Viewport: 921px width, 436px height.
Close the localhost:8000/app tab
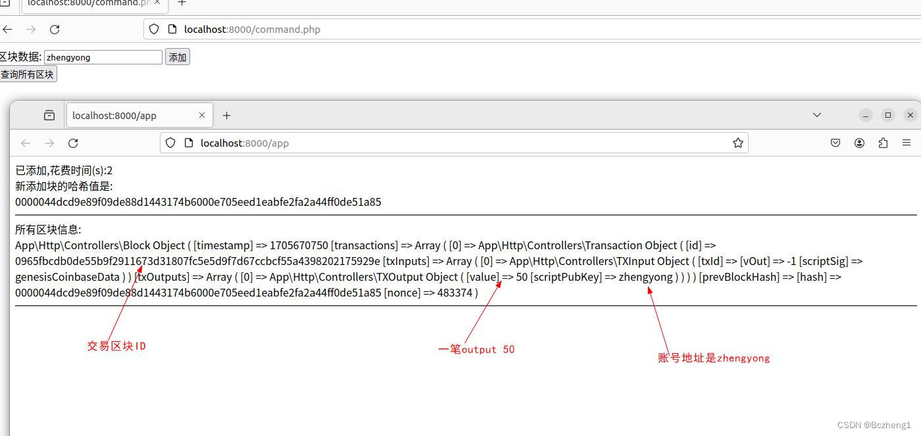[202, 115]
